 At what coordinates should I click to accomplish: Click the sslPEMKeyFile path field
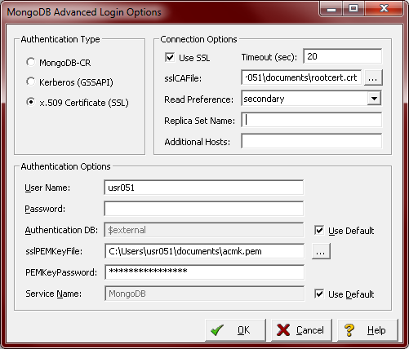204,251
